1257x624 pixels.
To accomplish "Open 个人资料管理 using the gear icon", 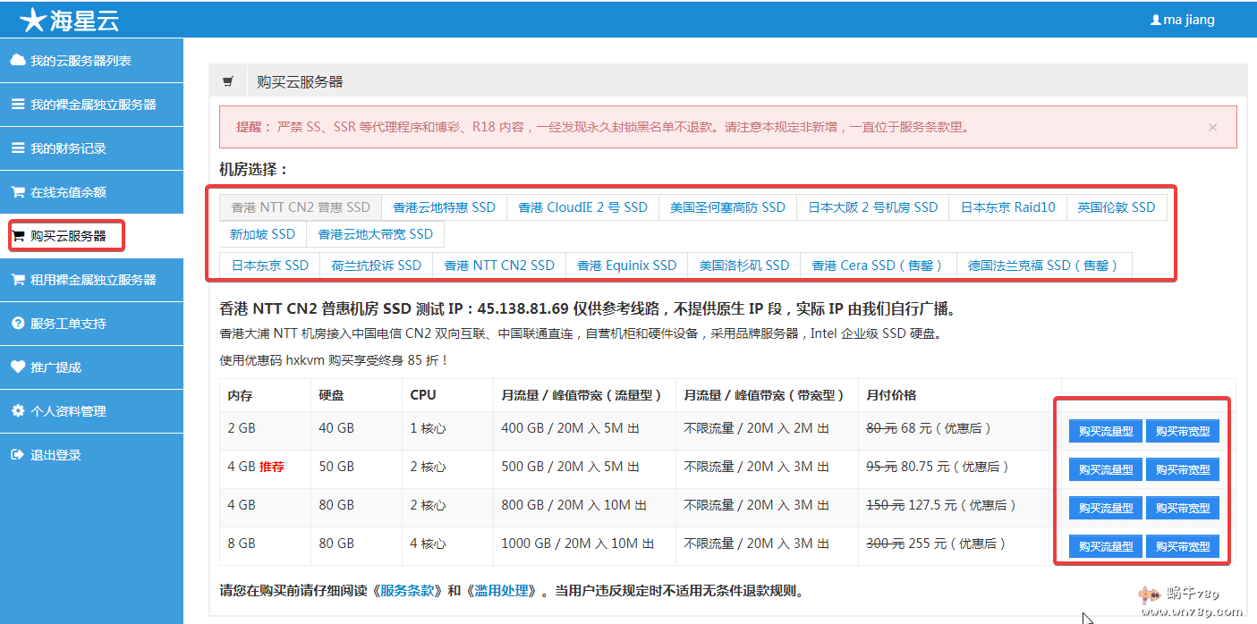I will (20, 411).
